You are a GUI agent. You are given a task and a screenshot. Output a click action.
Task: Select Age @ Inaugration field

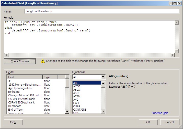(x=36, y=88)
